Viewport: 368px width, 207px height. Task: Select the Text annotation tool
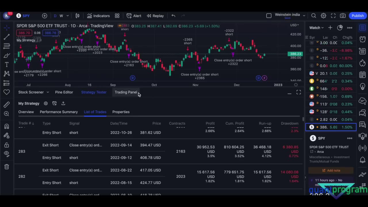point(7,64)
